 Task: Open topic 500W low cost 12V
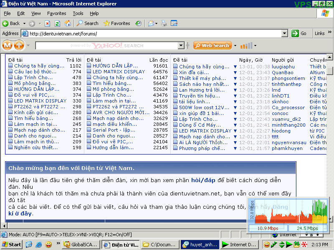204,107
